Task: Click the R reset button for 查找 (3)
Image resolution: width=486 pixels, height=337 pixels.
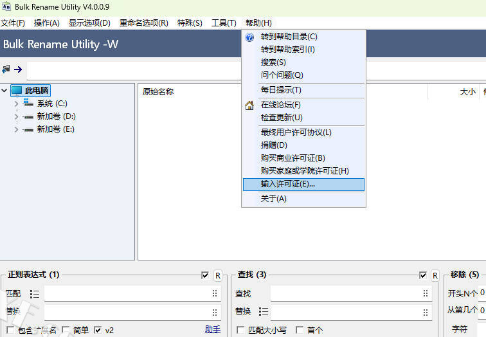Action: [435, 276]
